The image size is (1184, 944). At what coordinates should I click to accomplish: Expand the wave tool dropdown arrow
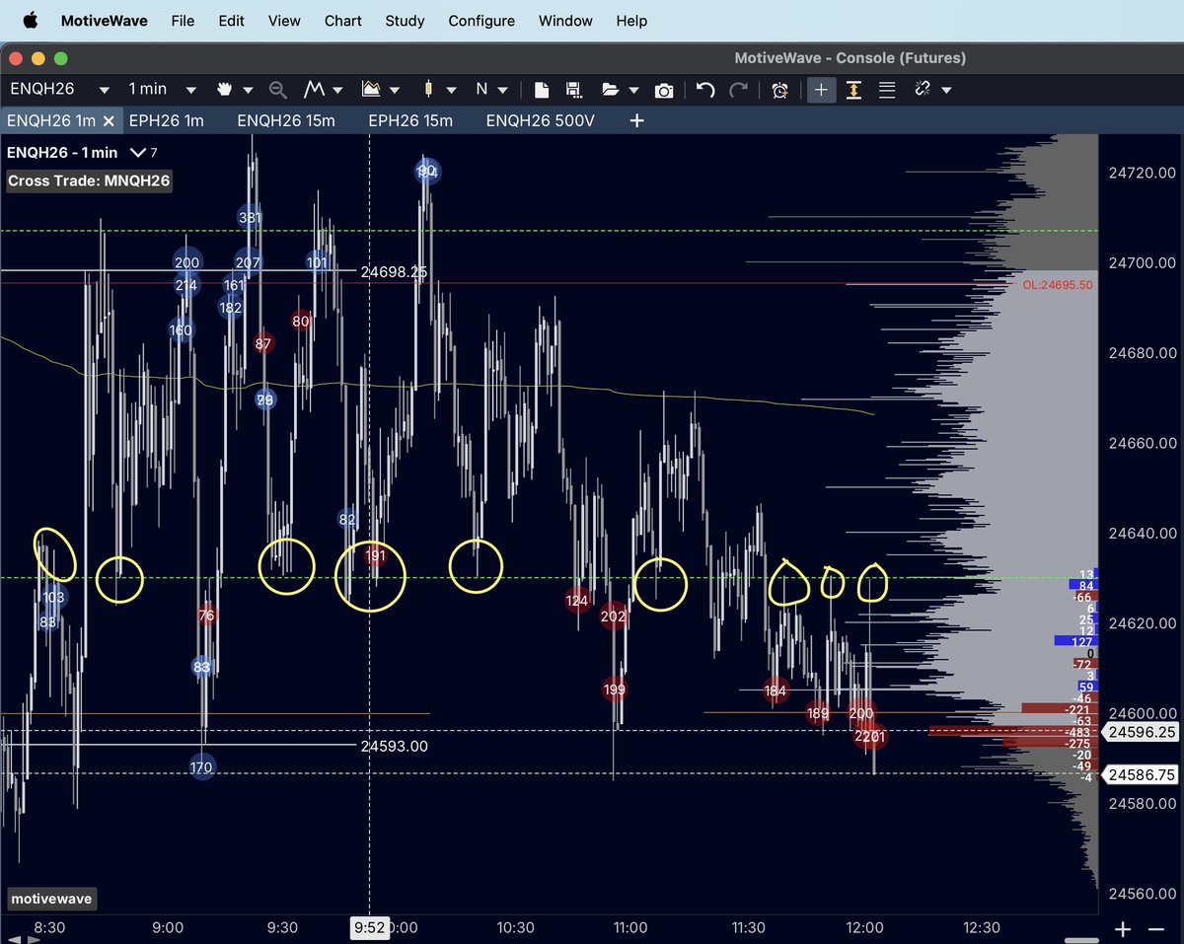click(x=338, y=90)
